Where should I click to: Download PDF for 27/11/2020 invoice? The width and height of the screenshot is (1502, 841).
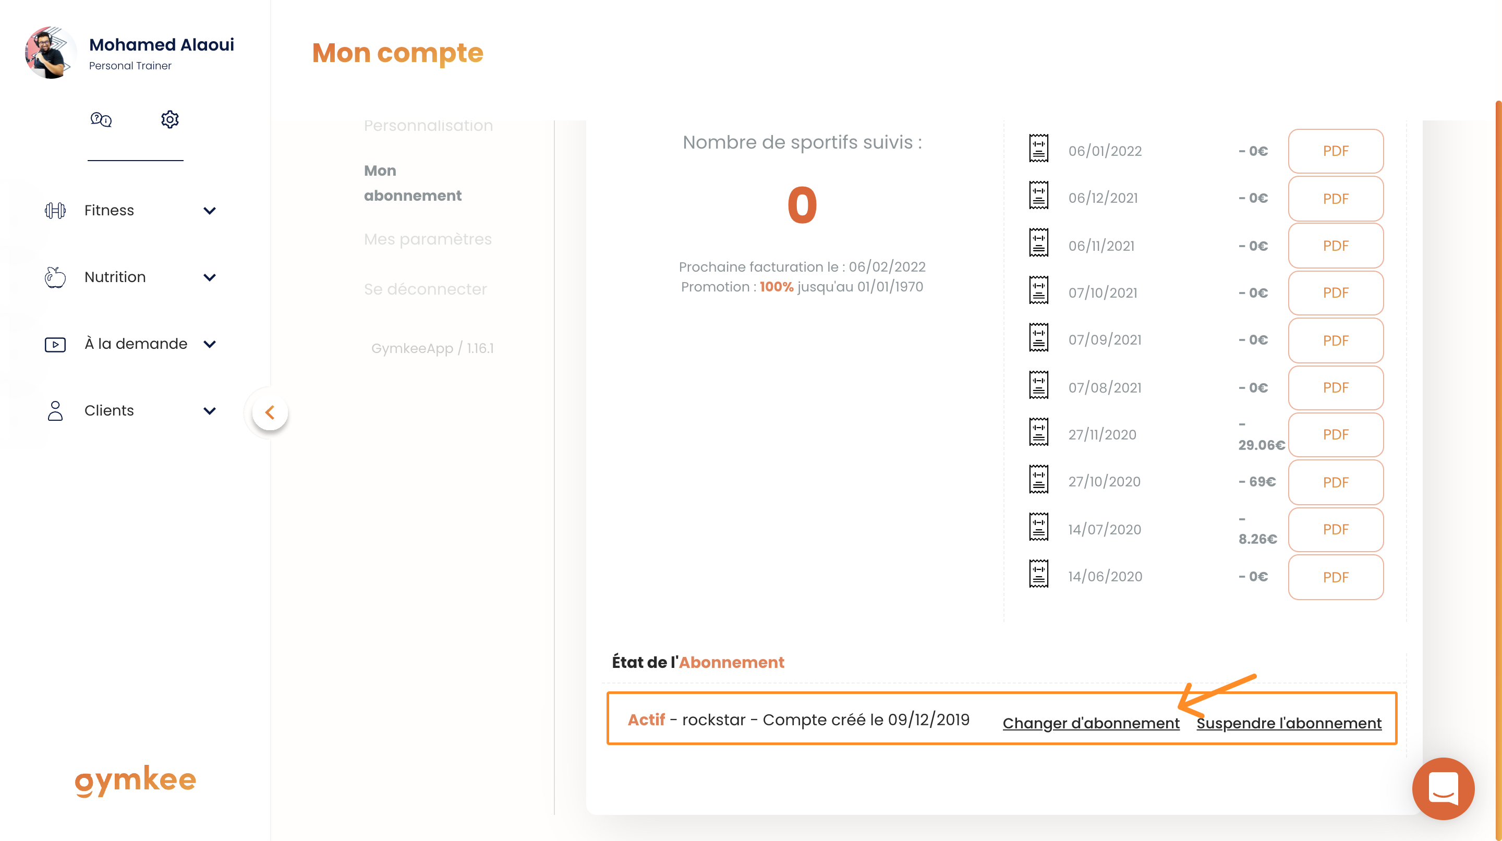[1335, 435]
